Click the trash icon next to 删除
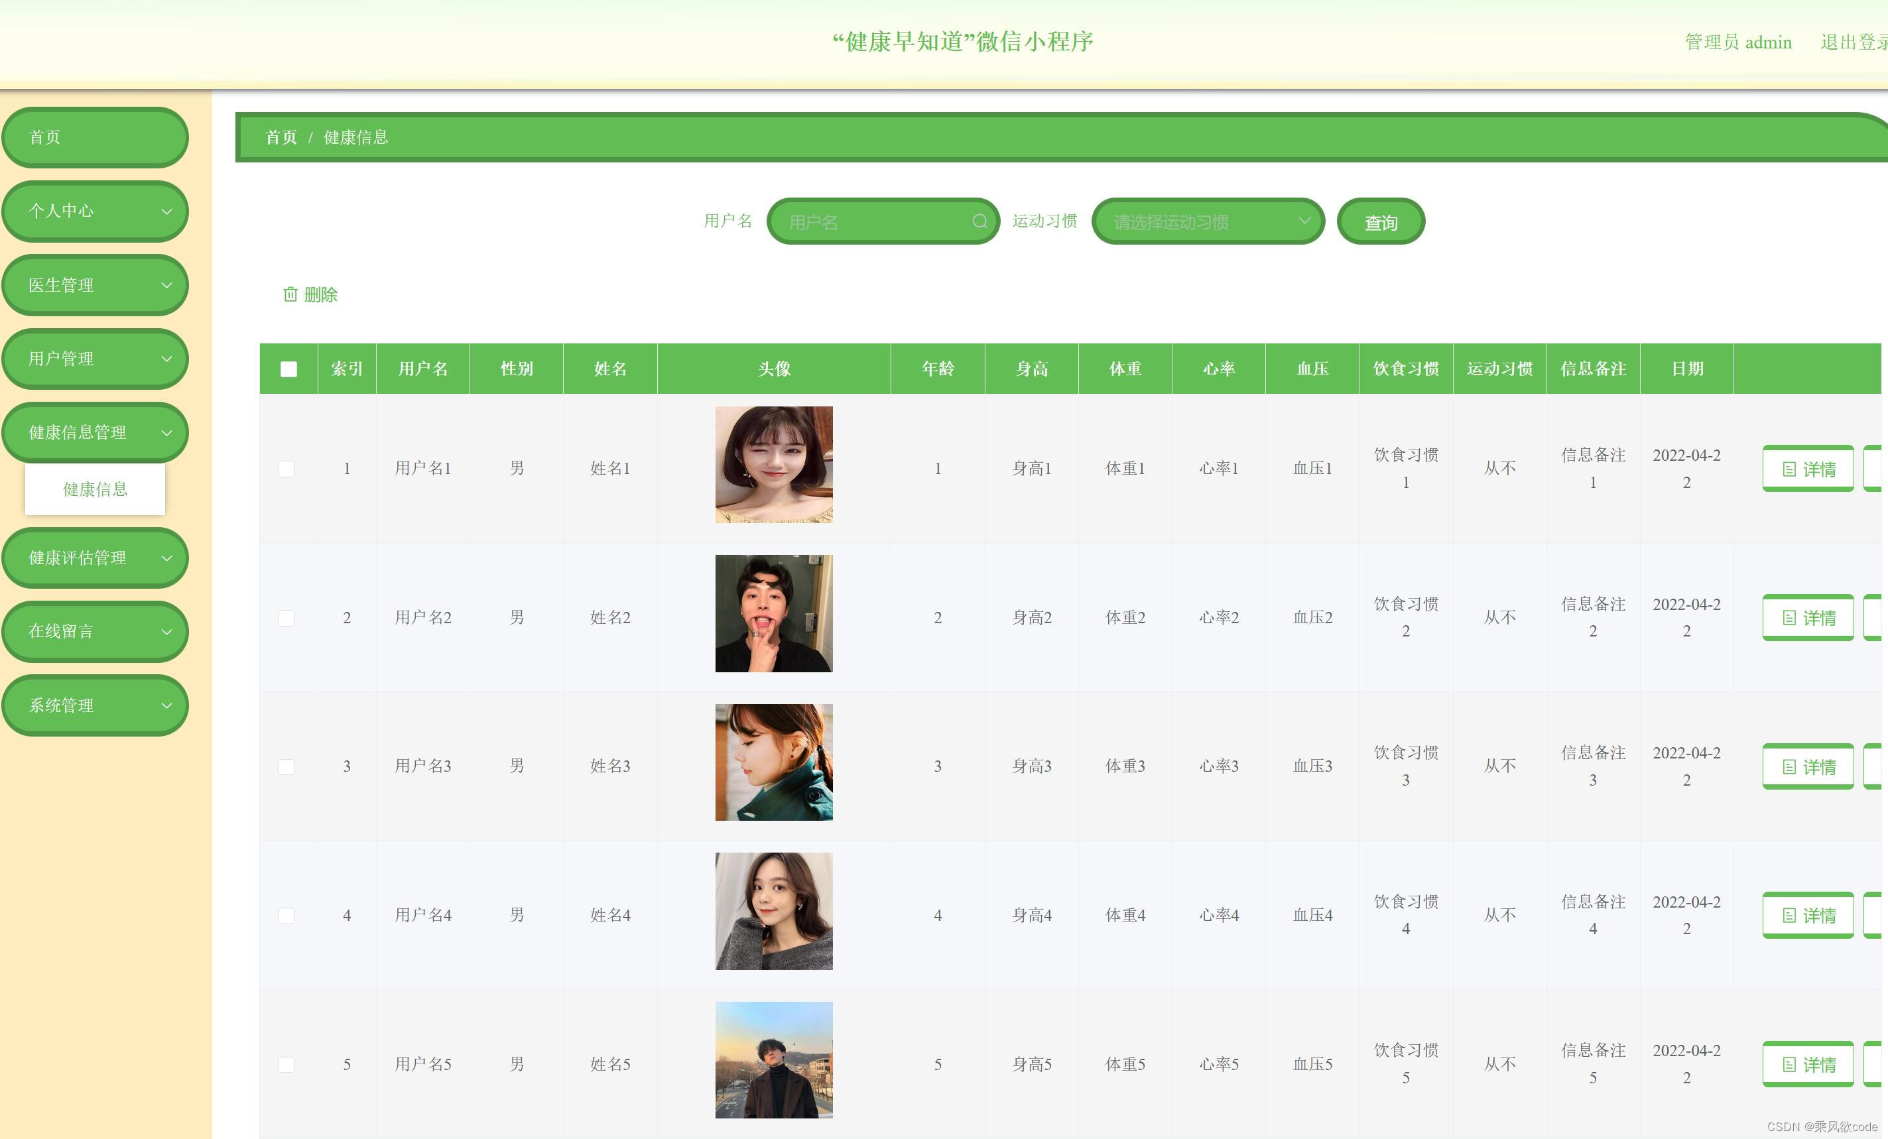Image resolution: width=1888 pixels, height=1139 pixels. (x=290, y=294)
